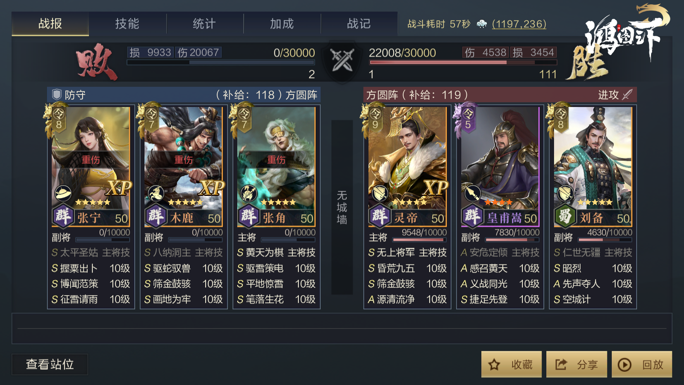This screenshot has height=385, width=684.
Task: Select the 战记 tab
Action: click(359, 24)
